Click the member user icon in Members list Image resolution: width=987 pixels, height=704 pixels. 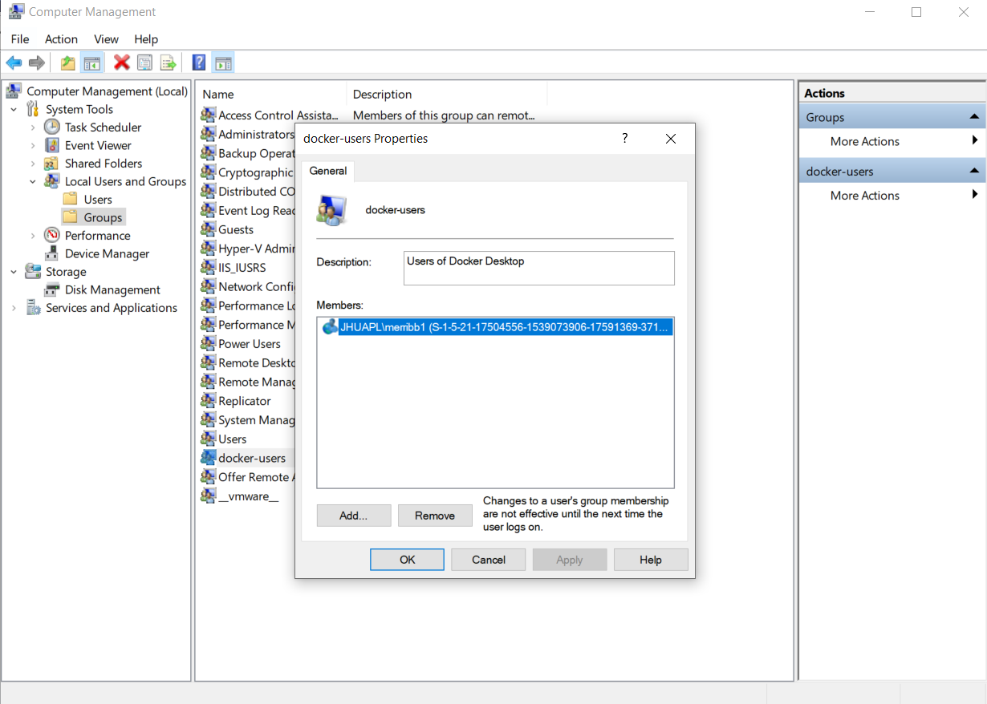(330, 326)
